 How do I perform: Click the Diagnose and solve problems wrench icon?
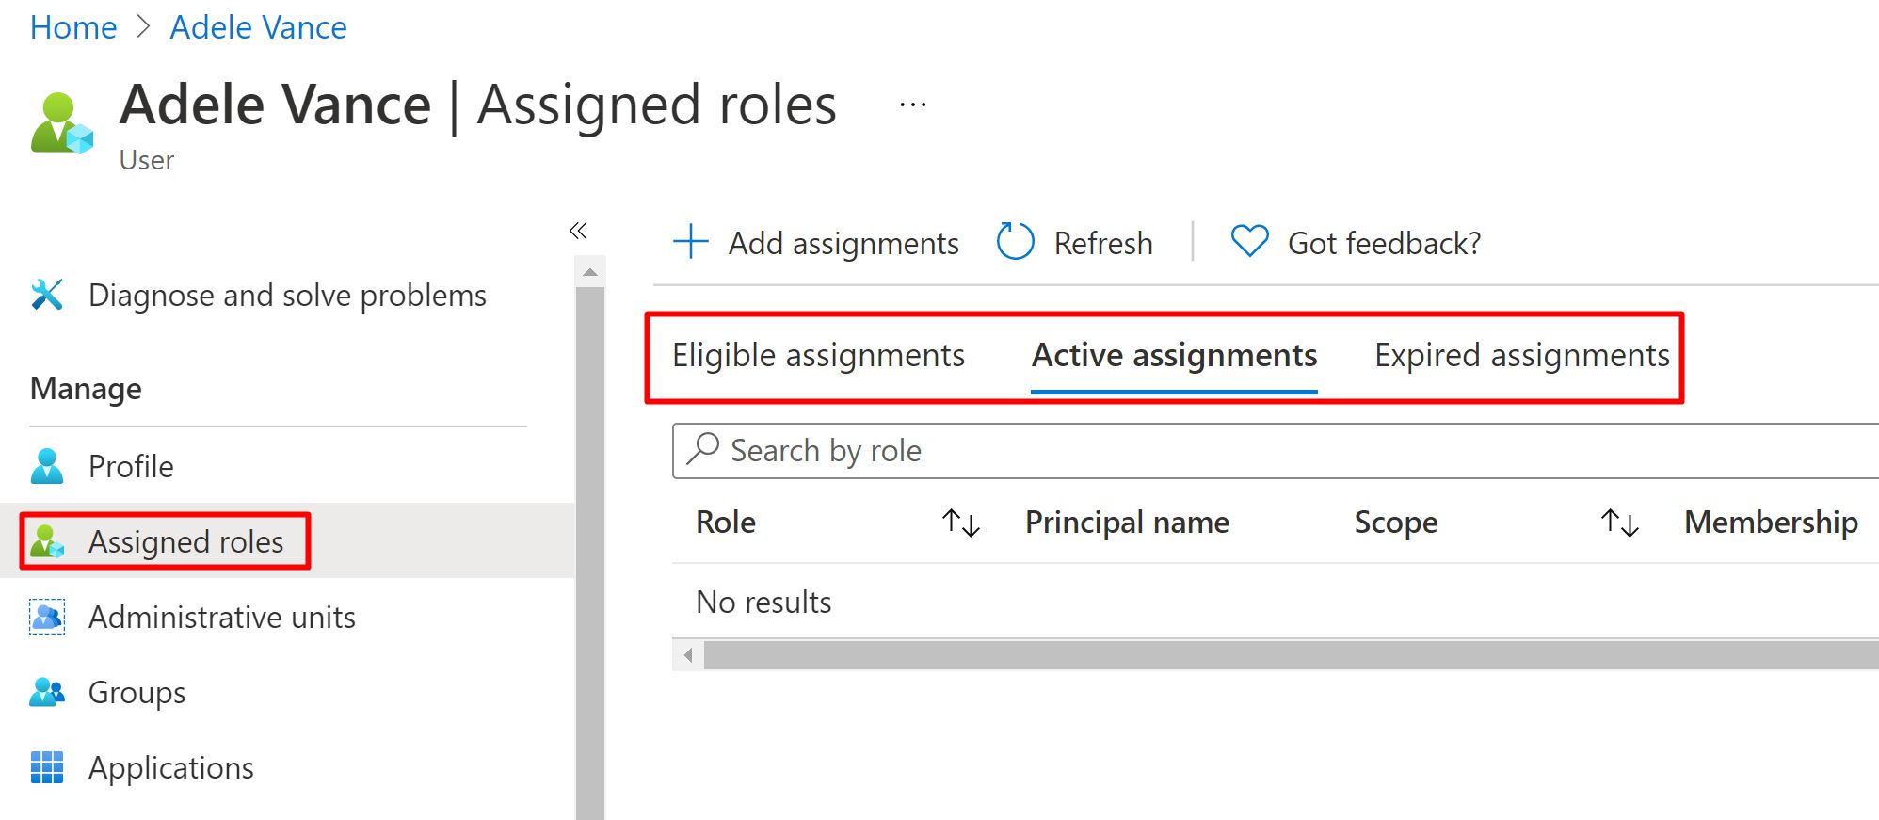coord(47,295)
